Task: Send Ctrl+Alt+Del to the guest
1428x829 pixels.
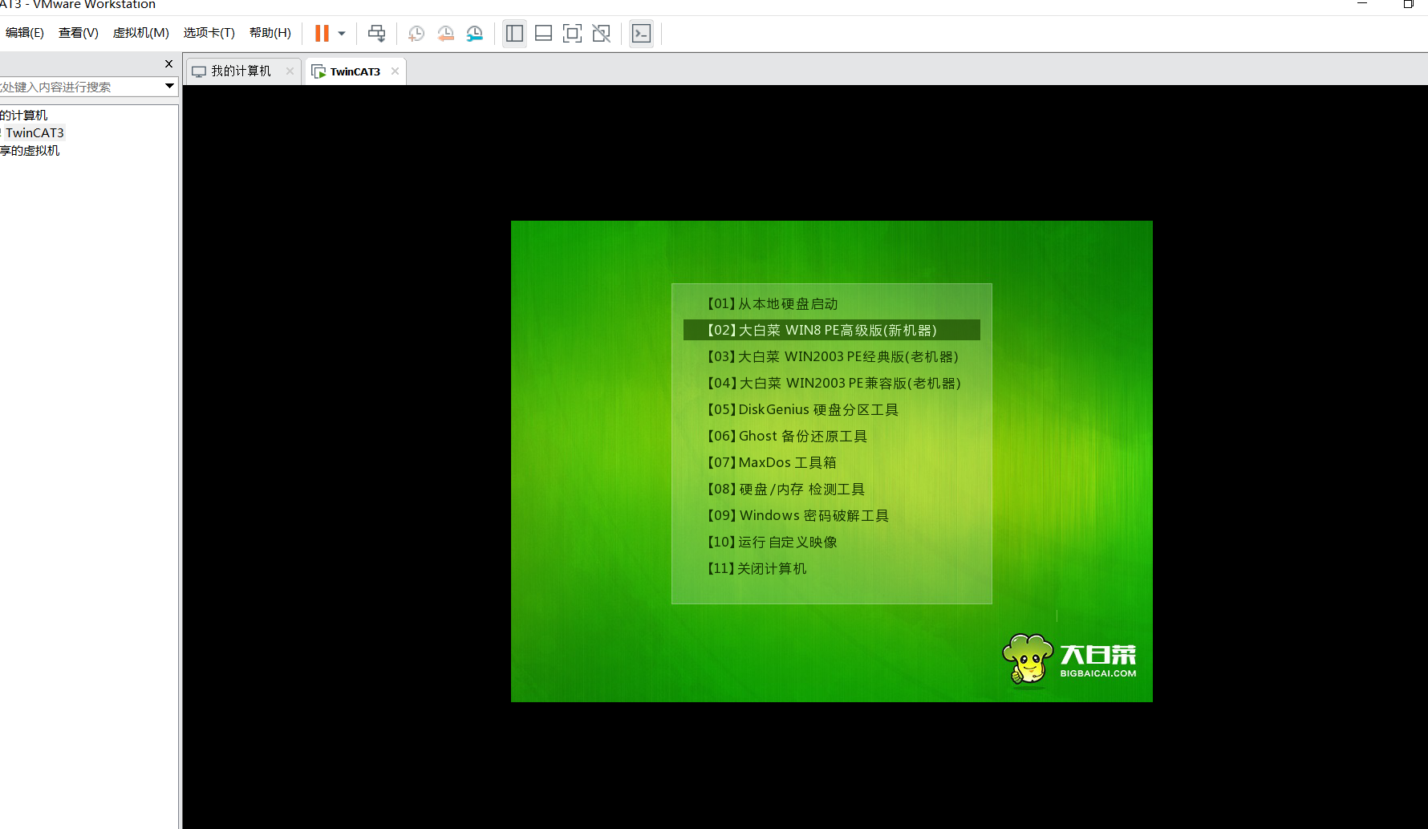Action: point(376,33)
